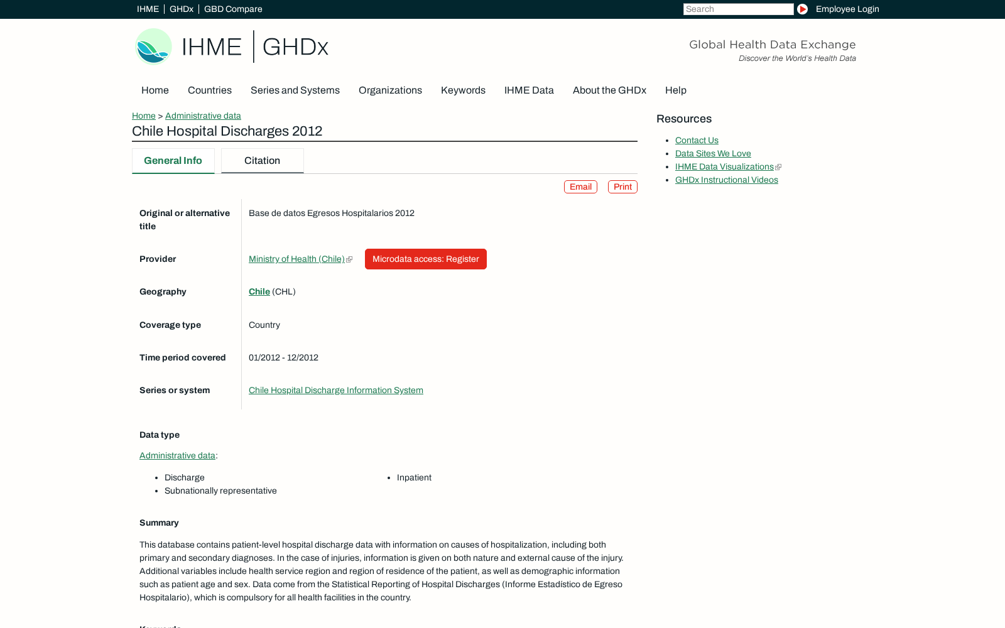Open Ministry of Health (Chile) provider link
The height and width of the screenshot is (628, 1005).
pos(296,259)
